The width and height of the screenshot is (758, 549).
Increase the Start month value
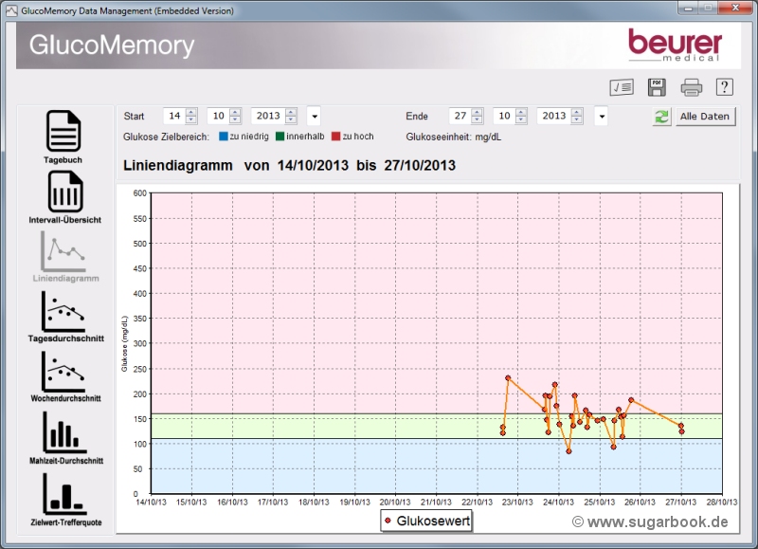point(235,112)
